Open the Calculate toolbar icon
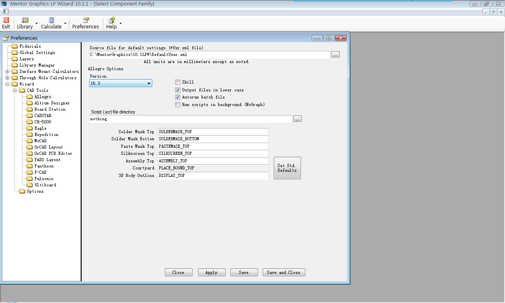Screen dimensions: 505x303 51,23
